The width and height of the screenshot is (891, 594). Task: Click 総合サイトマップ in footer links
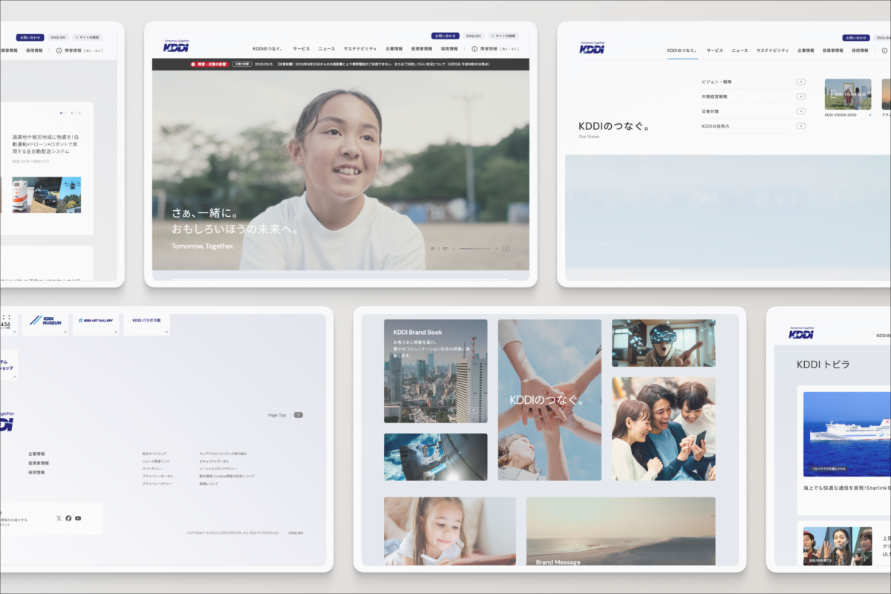click(154, 454)
